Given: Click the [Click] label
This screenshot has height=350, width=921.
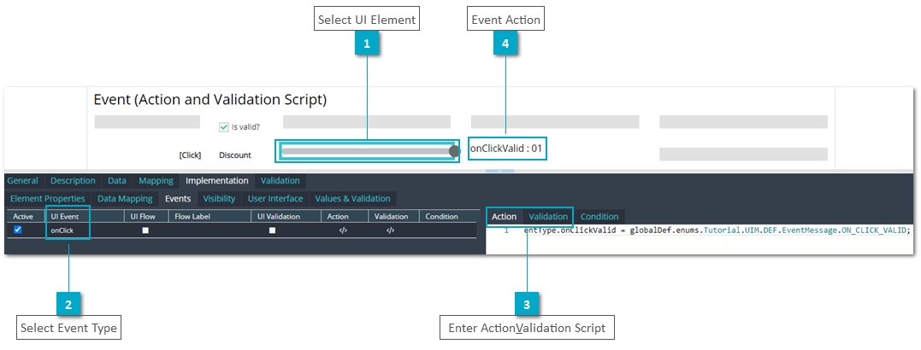Looking at the screenshot, I should [x=190, y=155].
